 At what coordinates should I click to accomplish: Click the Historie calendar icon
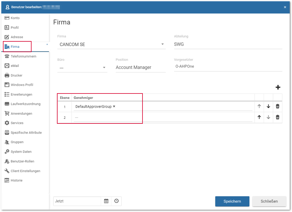click(x=7, y=180)
